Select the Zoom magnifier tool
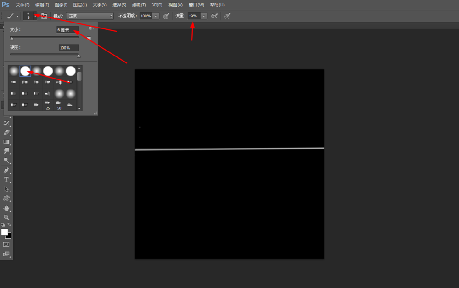459x288 pixels. pos(6,217)
